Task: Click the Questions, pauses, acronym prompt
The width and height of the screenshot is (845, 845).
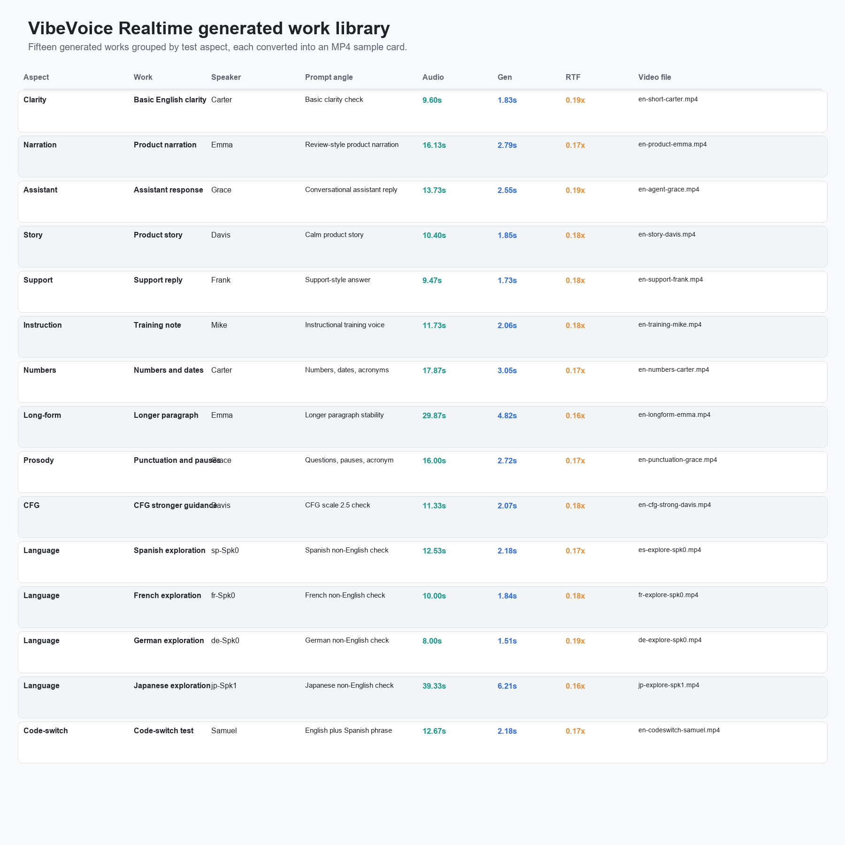Action: pos(349,460)
